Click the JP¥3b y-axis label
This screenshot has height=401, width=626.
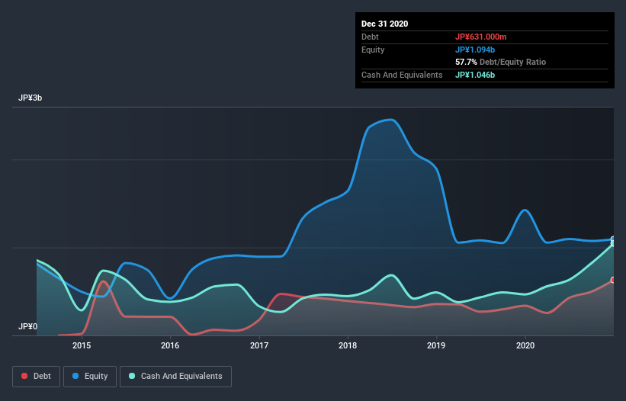coord(30,98)
